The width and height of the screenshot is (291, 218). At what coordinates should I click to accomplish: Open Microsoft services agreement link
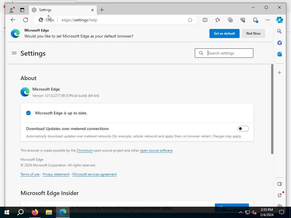coord(94,175)
